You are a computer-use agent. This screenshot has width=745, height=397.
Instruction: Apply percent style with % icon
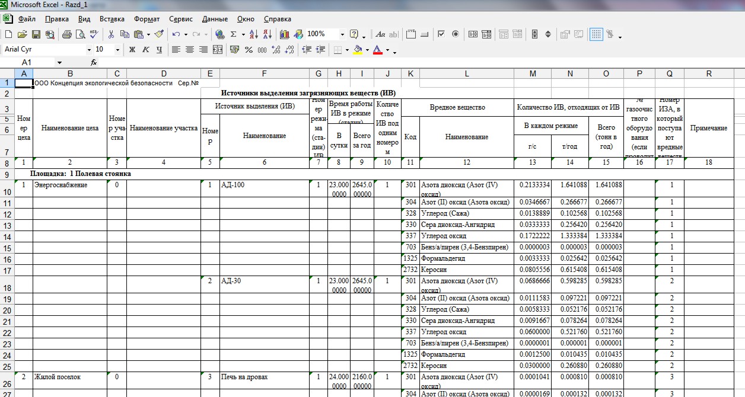(249, 50)
